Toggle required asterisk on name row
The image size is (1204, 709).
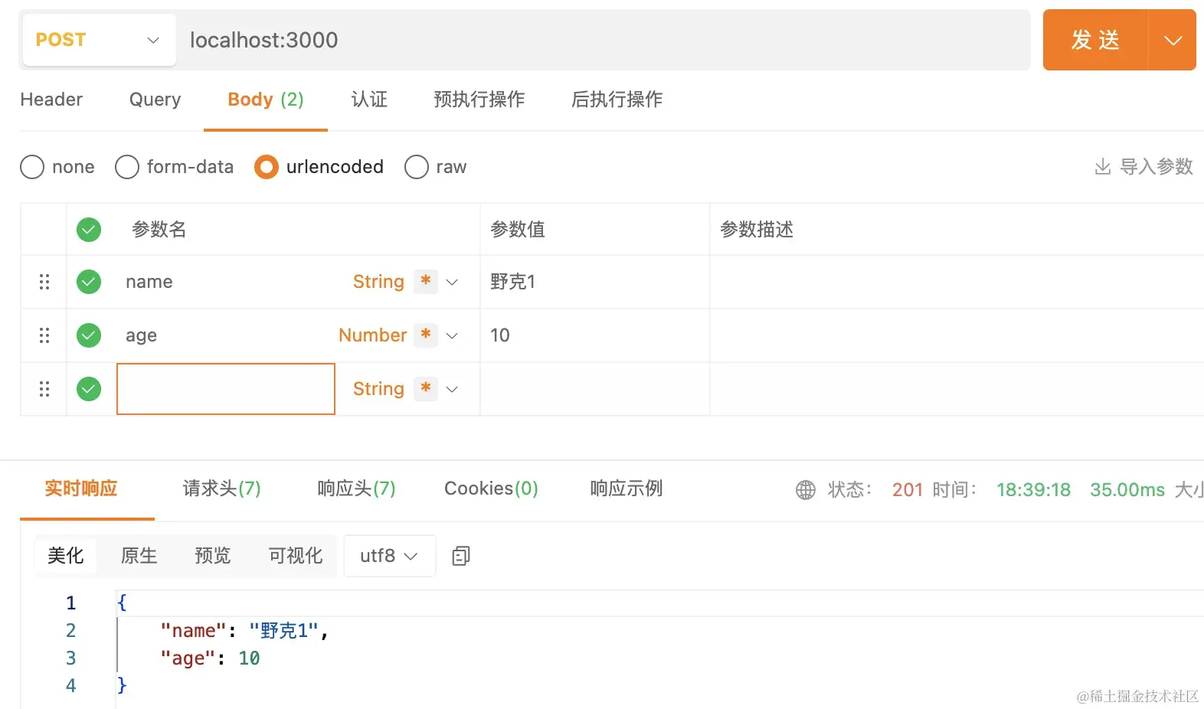(426, 281)
